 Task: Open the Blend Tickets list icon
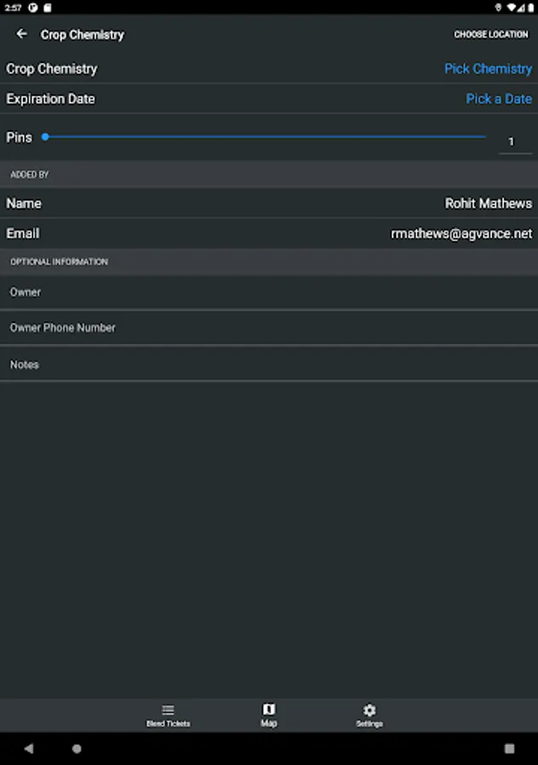coord(168,711)
